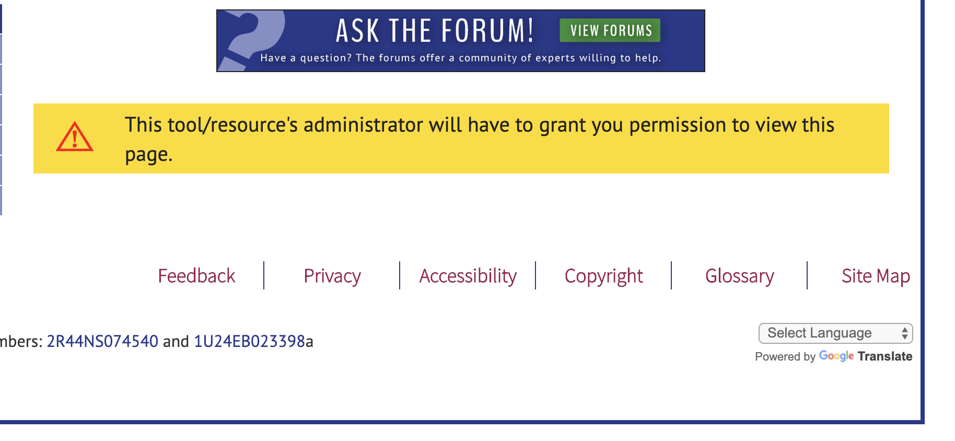Click the "Powered by" label
Image resolution: width=955 pixels, height=441 pixels.
point(785,356)
